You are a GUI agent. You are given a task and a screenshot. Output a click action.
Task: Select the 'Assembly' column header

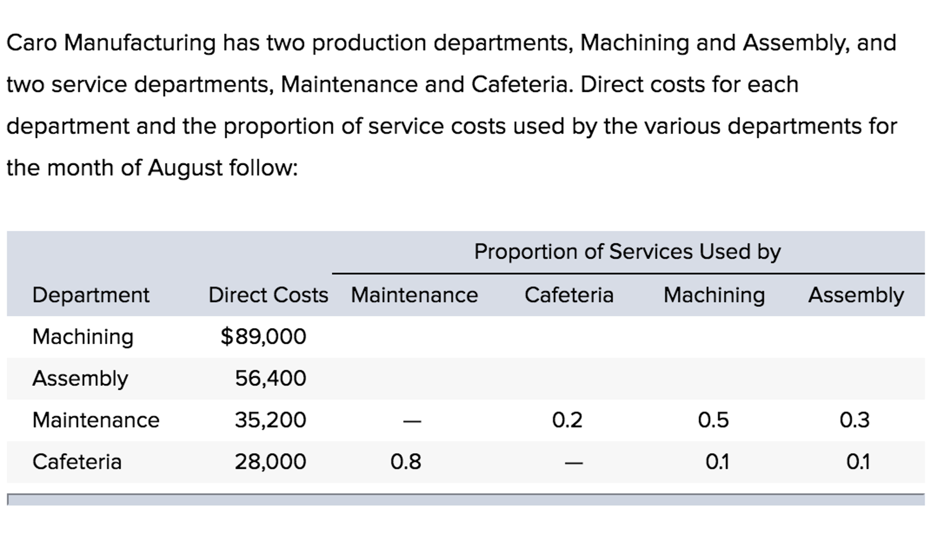(x=856, y=295)
